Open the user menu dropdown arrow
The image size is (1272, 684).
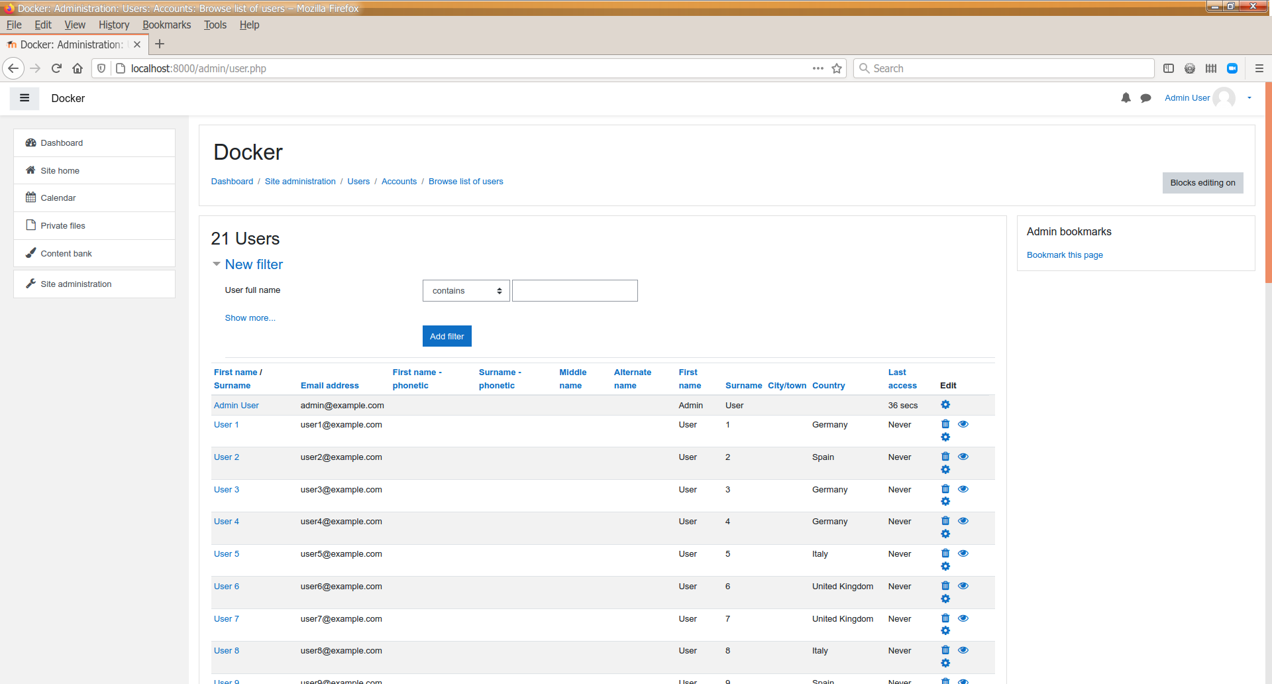pyautogui.click(x=1249, y=98)
